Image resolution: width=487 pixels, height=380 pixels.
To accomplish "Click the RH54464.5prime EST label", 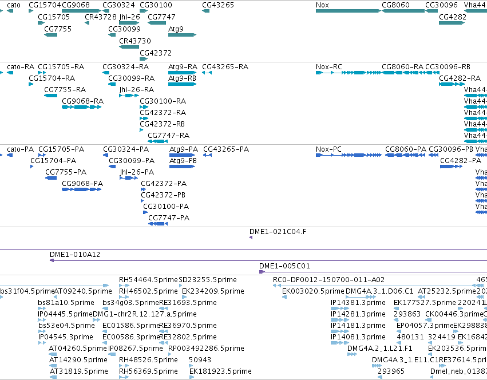I will [148, 280].
